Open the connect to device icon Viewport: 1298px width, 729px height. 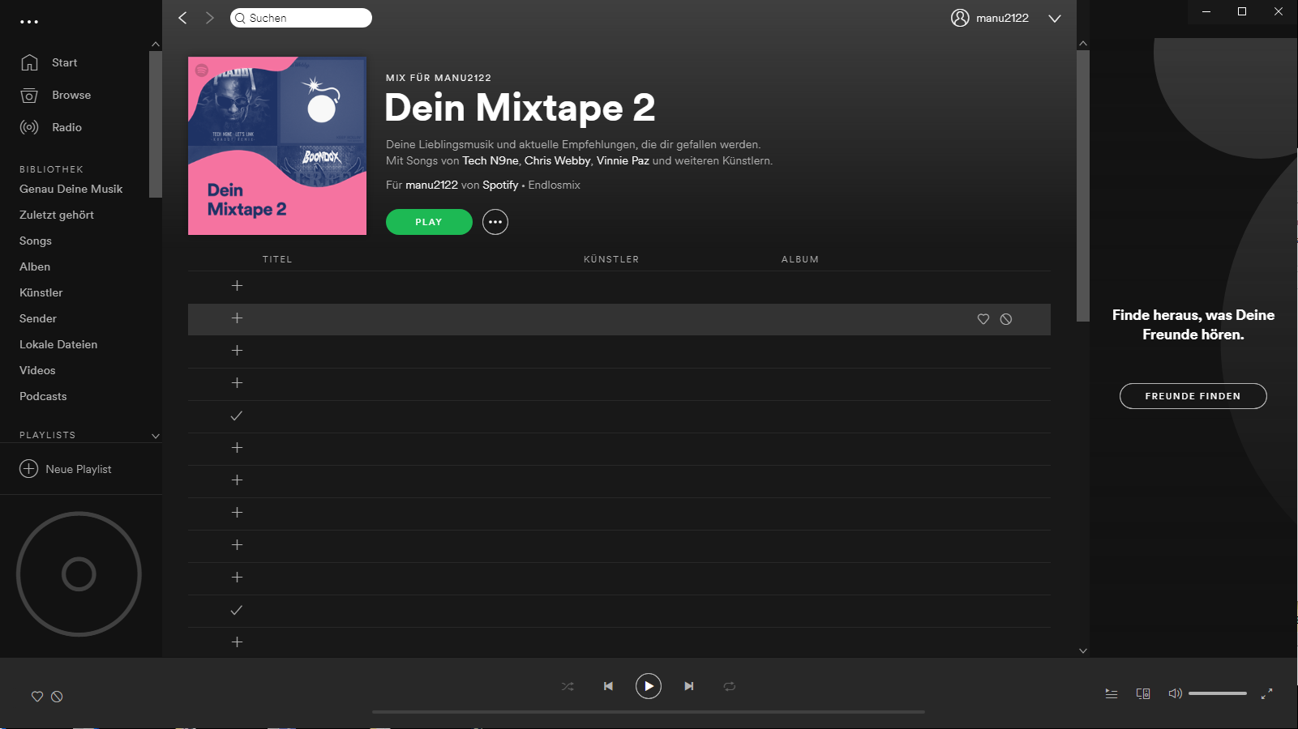pos(1143,693)
